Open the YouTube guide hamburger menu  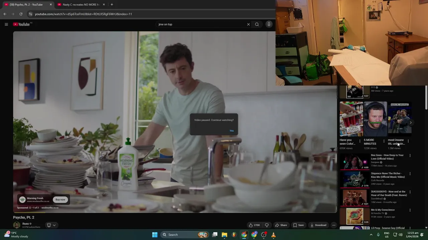pos(6,24)
